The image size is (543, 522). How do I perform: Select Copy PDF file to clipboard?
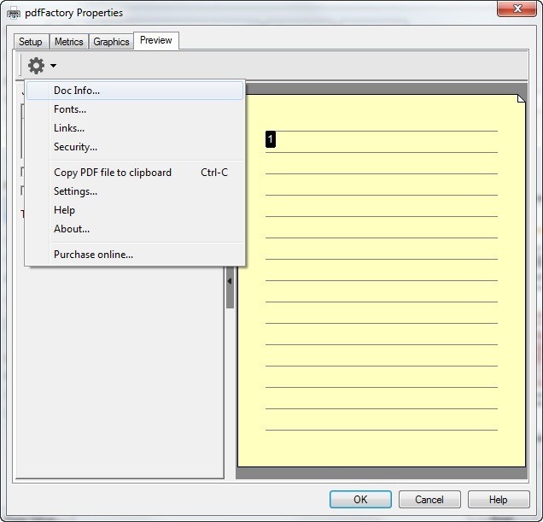(135, 173)
